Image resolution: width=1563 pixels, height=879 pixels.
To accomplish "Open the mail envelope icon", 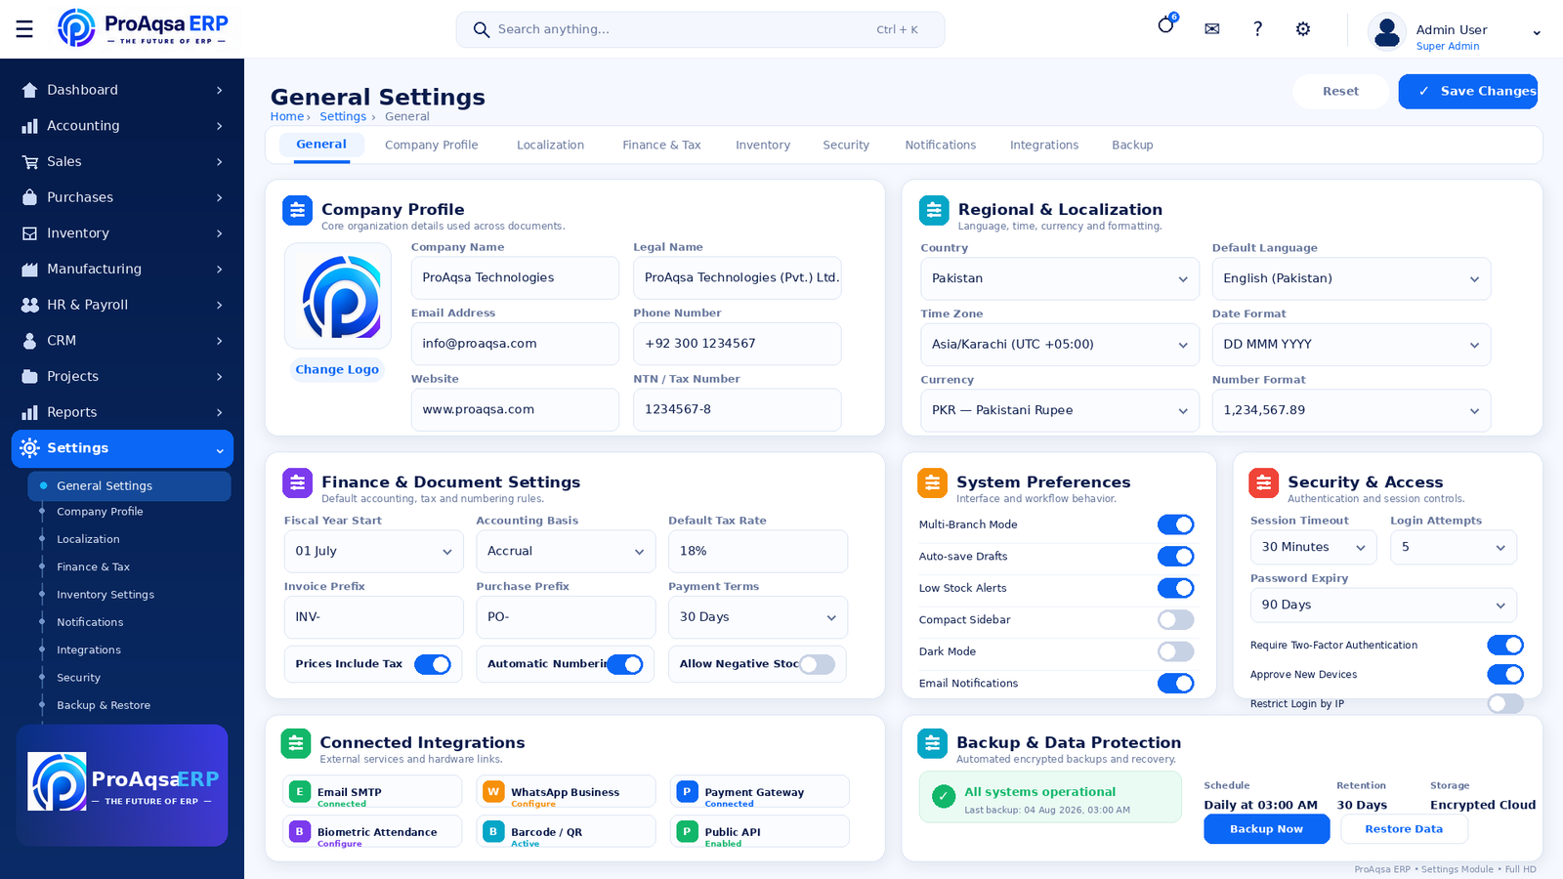I will [x=1212, y=29].
